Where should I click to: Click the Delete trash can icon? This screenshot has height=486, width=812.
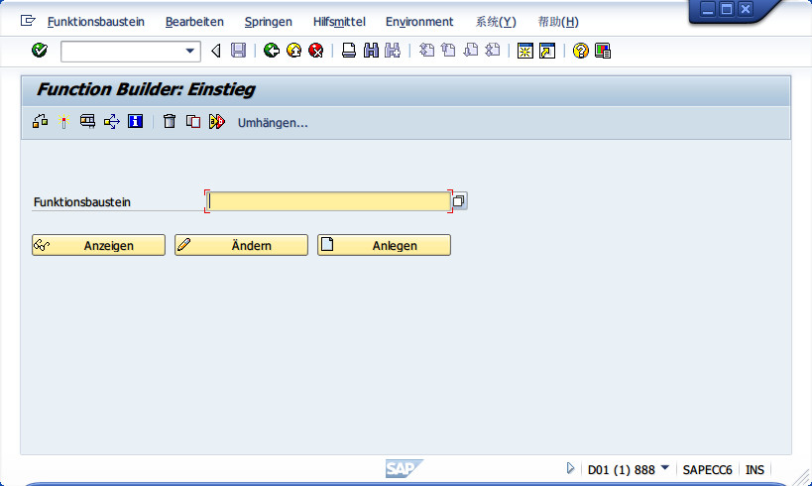click(x=170, y=121)
